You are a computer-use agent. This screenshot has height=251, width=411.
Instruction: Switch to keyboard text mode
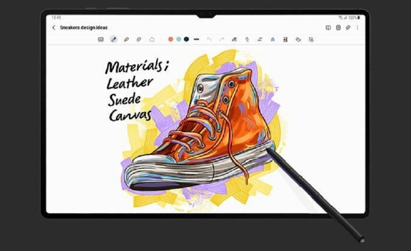[x=101, y=39]
